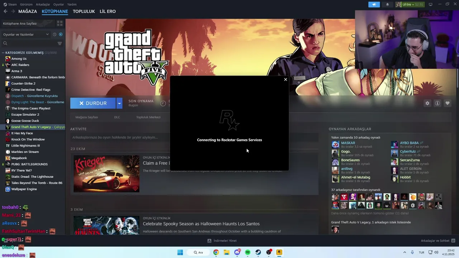Open TOPLULUK tab
The width and height of the screenshot is (459, 258).
point(84,11)
